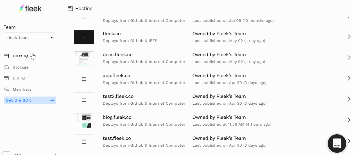This screenshot has width=353, height=155.
Task: Open Members section in sidebar
Action: click(x=22, y=90)
